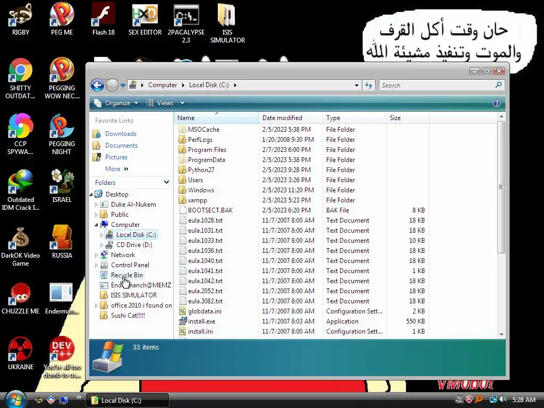Sort by Size column header

click(x=407, y=117)
